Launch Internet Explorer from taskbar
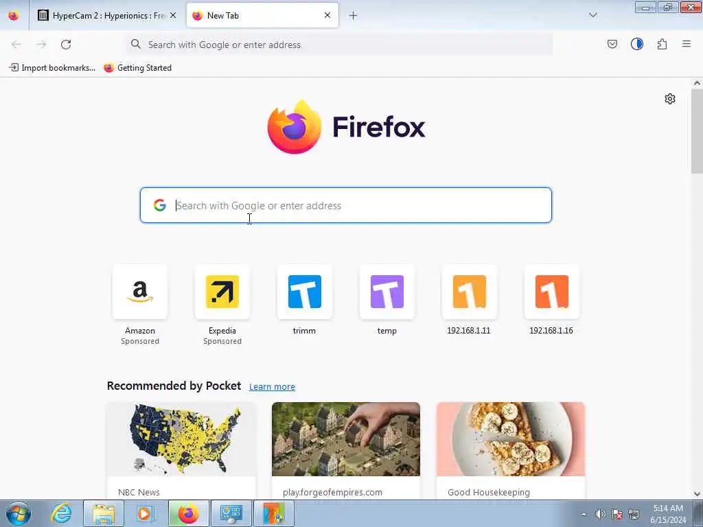 61,513
